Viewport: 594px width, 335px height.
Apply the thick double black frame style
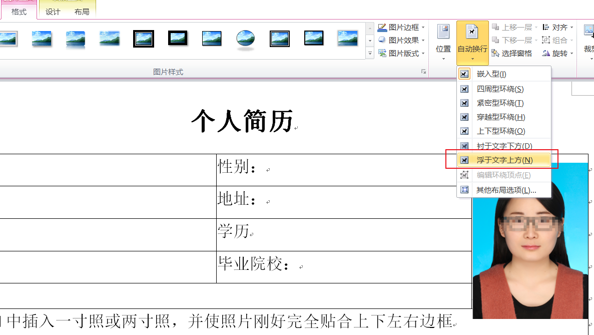(144, 39)
